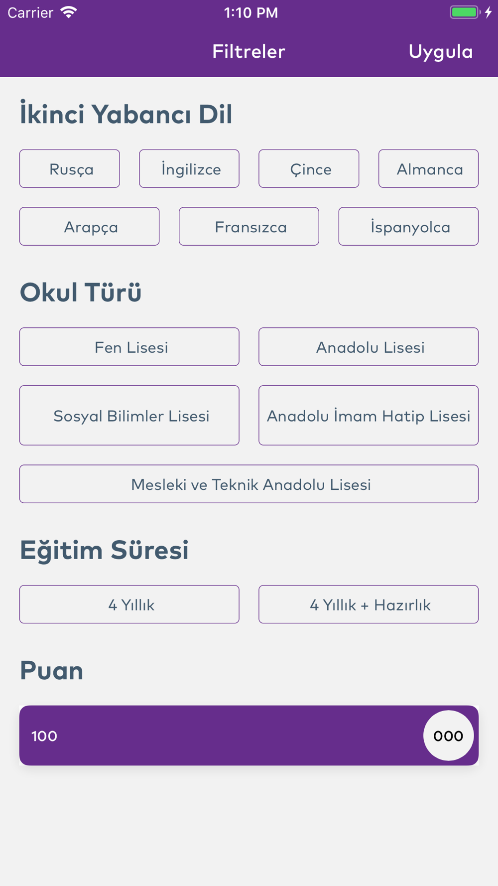Select Anadolu İmam Hatip Lisesi

click(369, 416)
